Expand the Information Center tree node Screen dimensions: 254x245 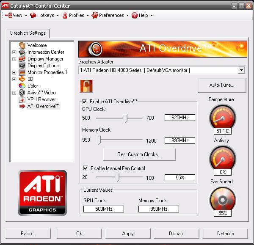[14, 52]
